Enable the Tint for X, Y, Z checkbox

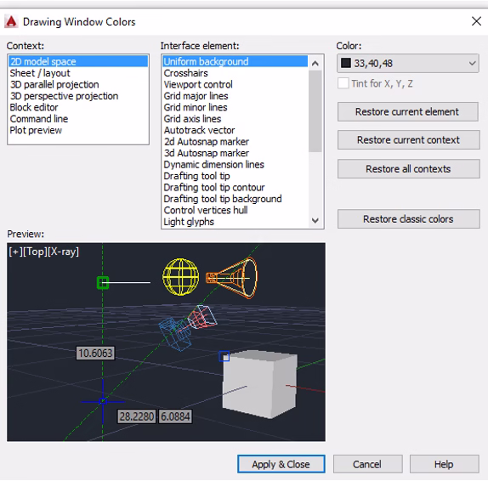[343, 83]
